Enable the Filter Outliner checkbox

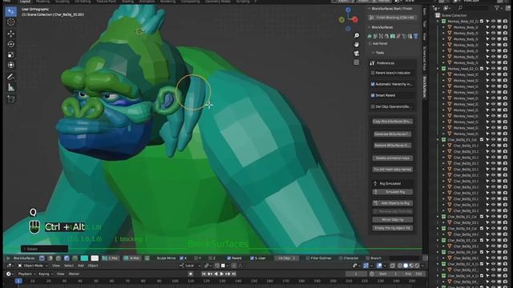pyautogui.click(x=308, y=258)
